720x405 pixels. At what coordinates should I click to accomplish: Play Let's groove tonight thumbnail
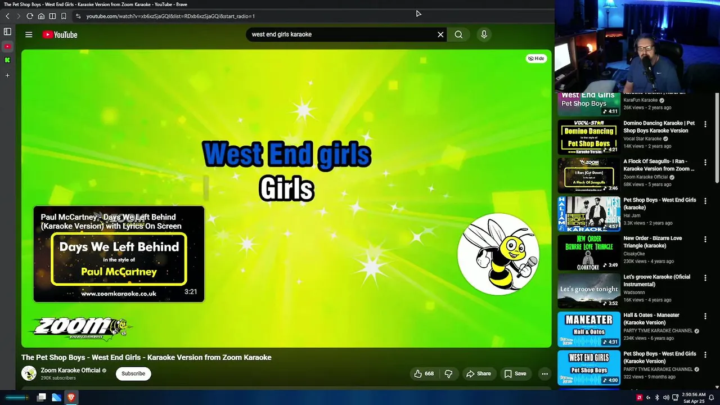[589, 291]
